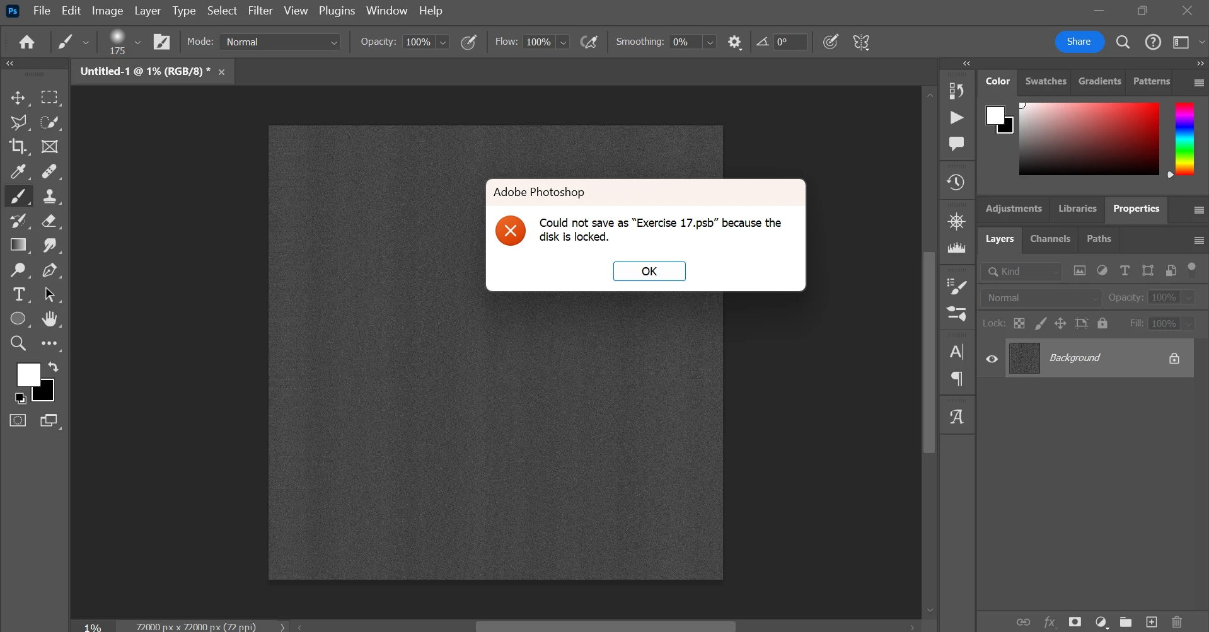1209x632 pixels.
Task: Select the Path Selection tool
Action: (x=50, y=294)
